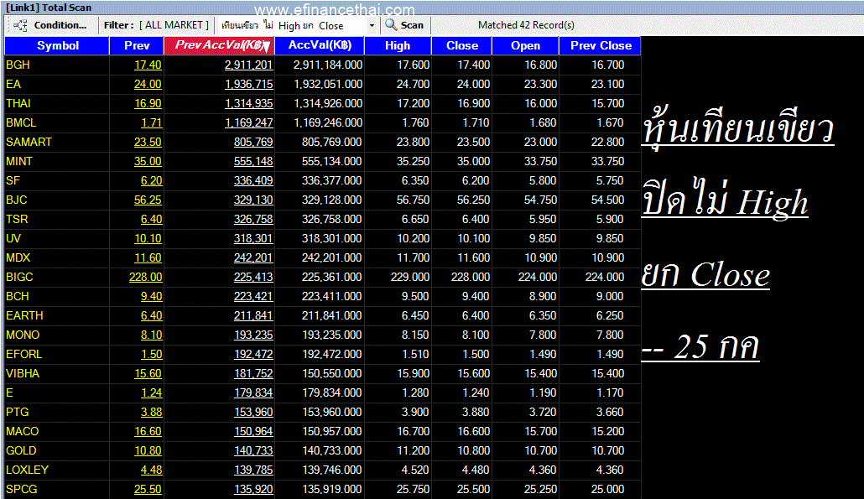Open the scan condition dropdown arrow
Viewport: 864px width, 499px height.
coord(372,25)
